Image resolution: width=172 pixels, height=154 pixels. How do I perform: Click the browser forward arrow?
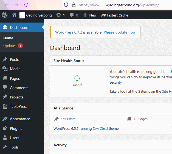point(16,5)
